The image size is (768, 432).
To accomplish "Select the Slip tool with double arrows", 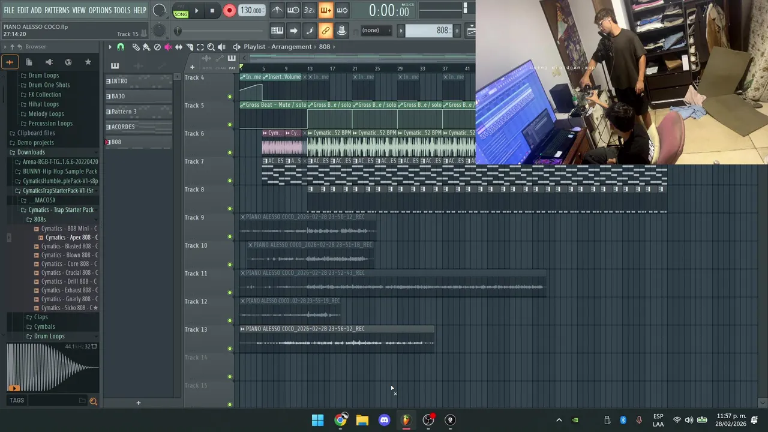I will [179, 47].
